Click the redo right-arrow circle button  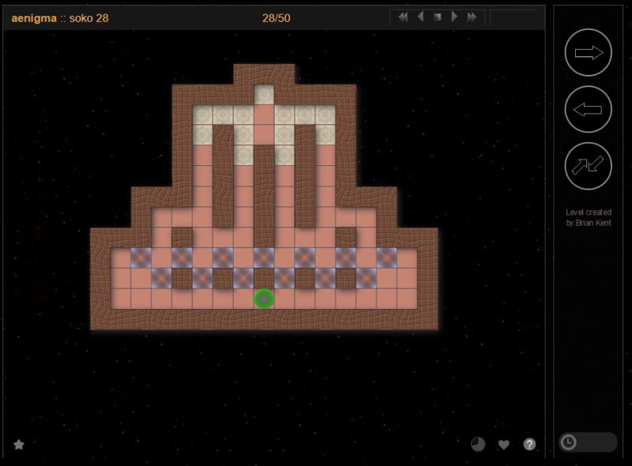[x=588, y=52]
